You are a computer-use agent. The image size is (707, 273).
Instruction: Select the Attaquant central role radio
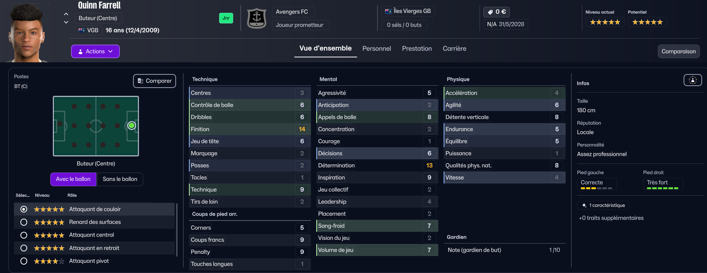[x=24, y=235]
